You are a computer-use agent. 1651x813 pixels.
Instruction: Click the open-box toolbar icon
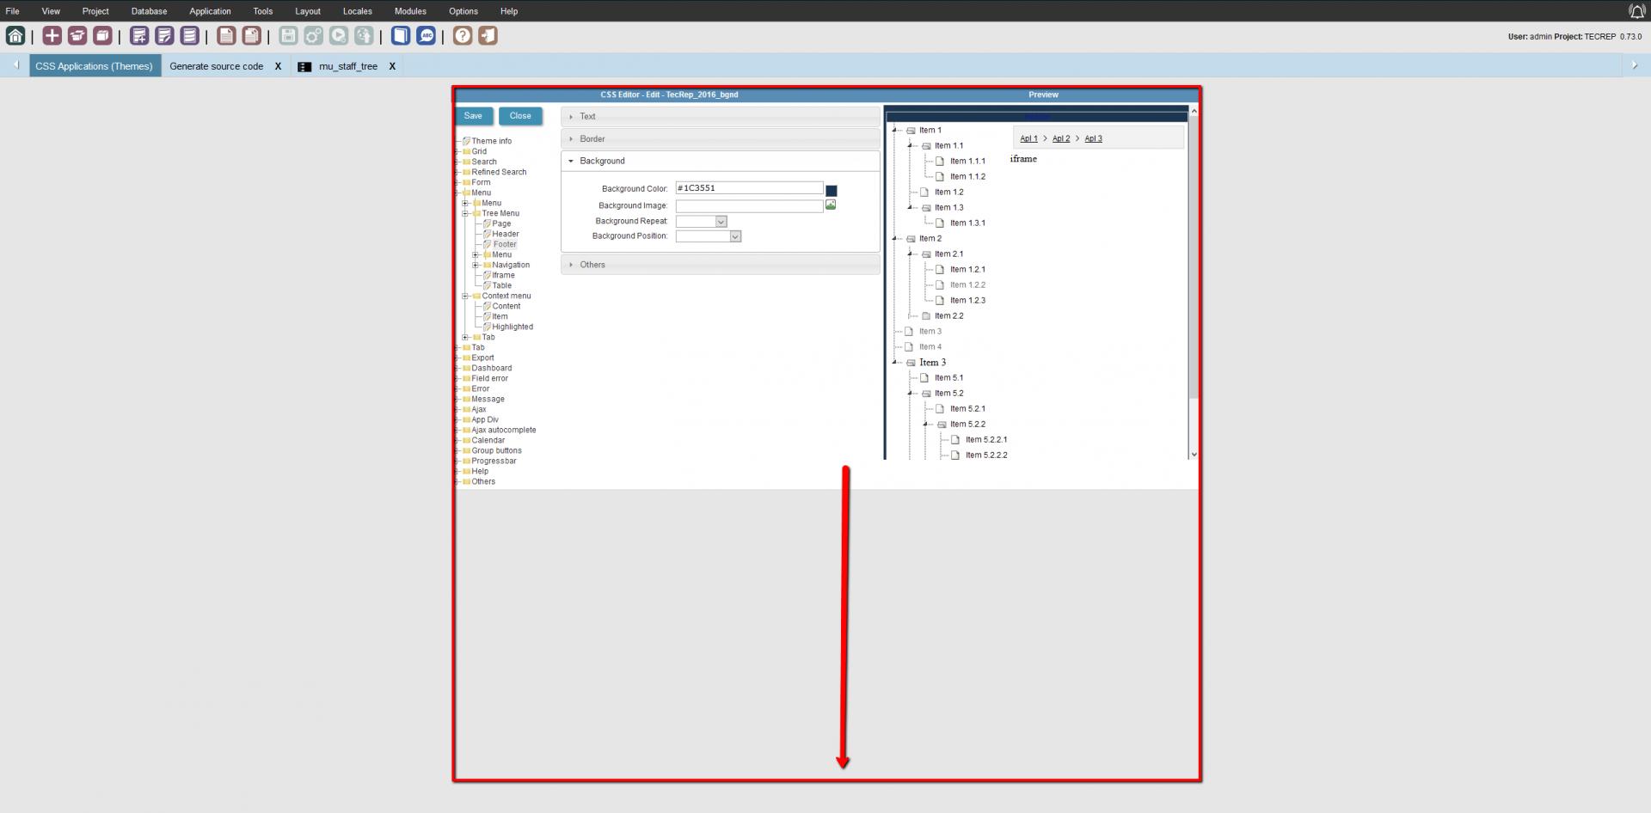pos(77,35)
